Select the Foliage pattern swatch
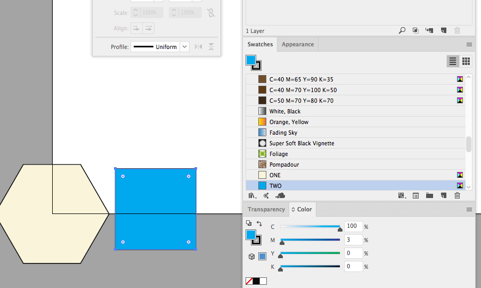The width and height of the screenshot is (481, 288). 356,154
